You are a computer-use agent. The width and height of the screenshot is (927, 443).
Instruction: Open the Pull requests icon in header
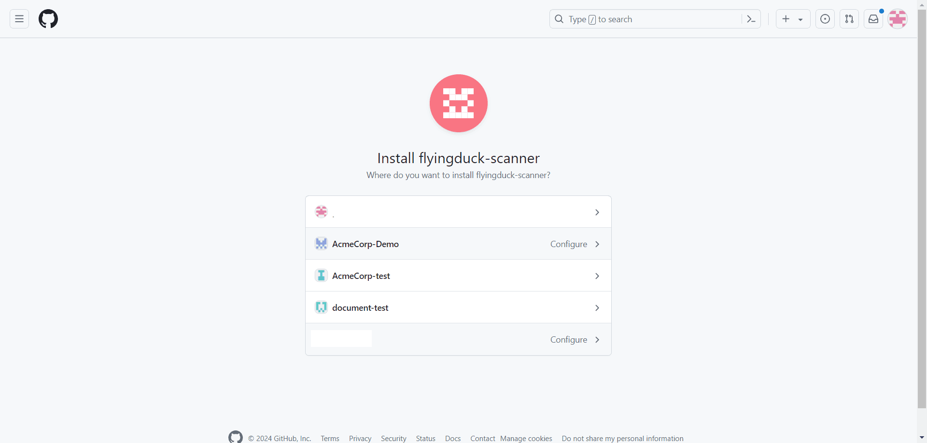click(849, 19)
